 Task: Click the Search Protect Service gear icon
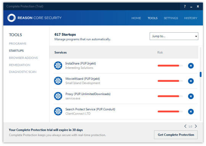[58, 111]
